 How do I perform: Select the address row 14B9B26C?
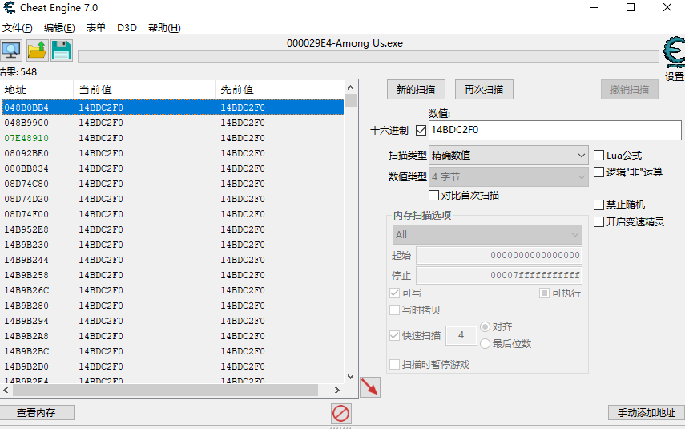[173, 290]
